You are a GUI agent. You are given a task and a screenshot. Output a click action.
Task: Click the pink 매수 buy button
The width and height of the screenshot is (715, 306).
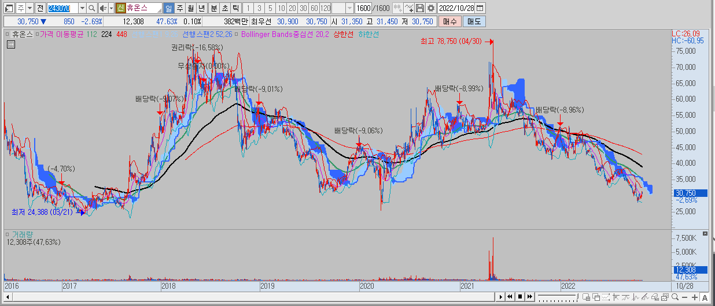pos(449,21)
